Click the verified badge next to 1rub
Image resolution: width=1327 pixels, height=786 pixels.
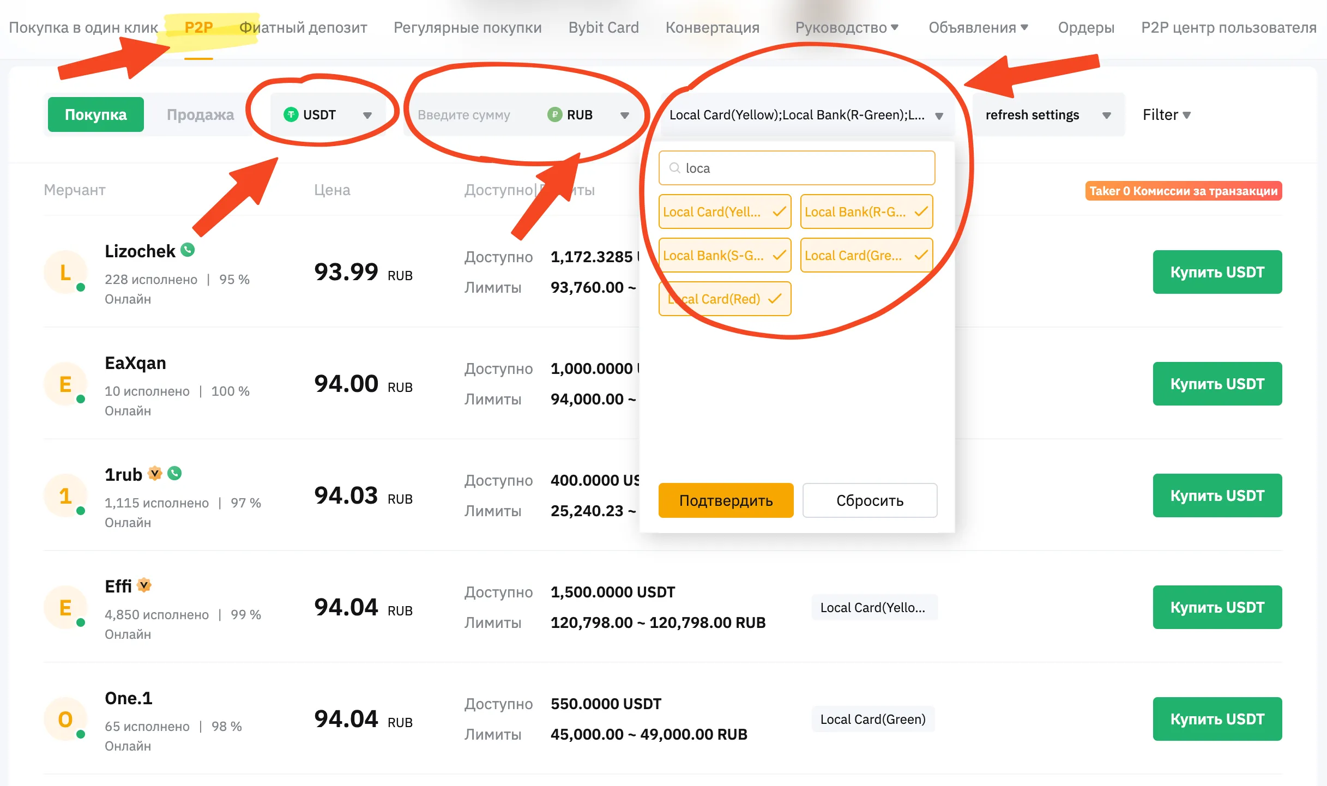(155, 473)
